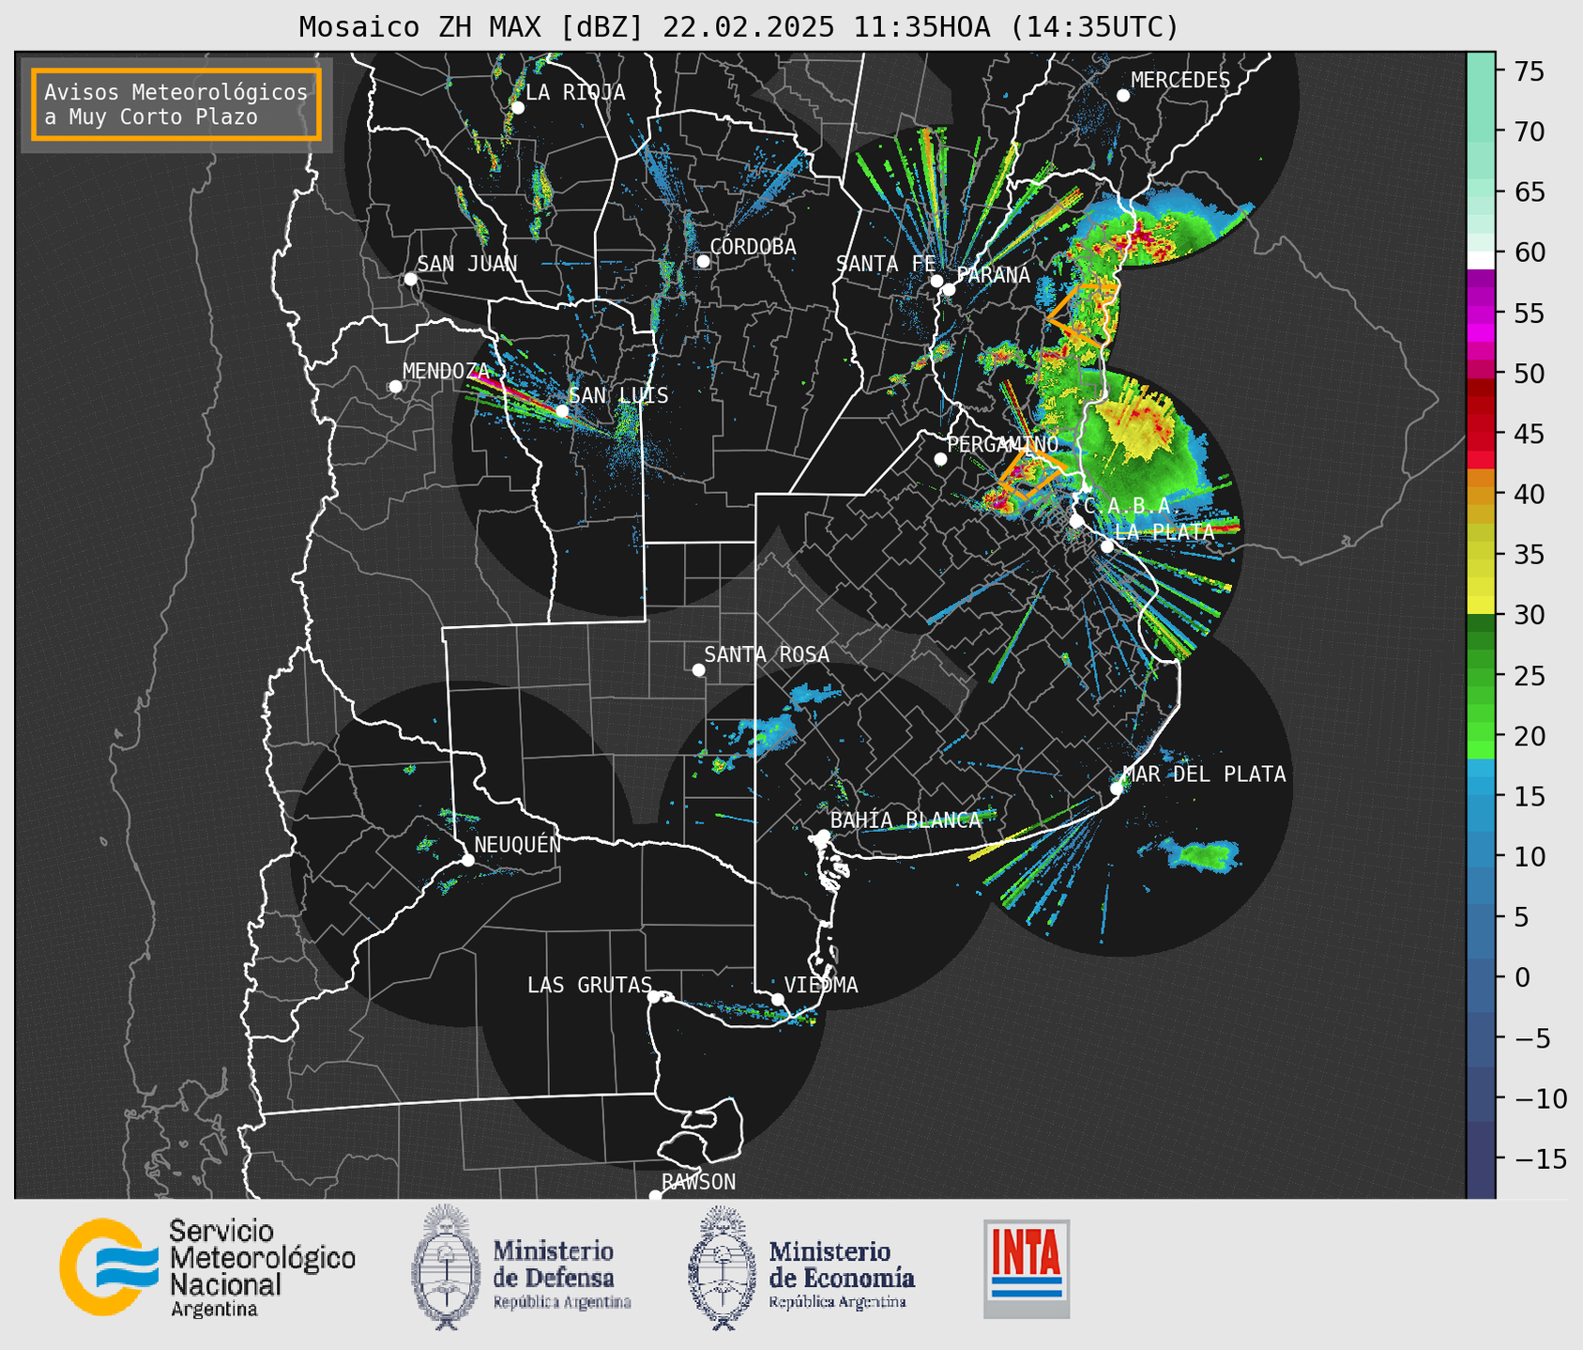Select the SAN JUAN city marker
Image resolution: width=1583 pixels, height=1350 pixels.
410,279
